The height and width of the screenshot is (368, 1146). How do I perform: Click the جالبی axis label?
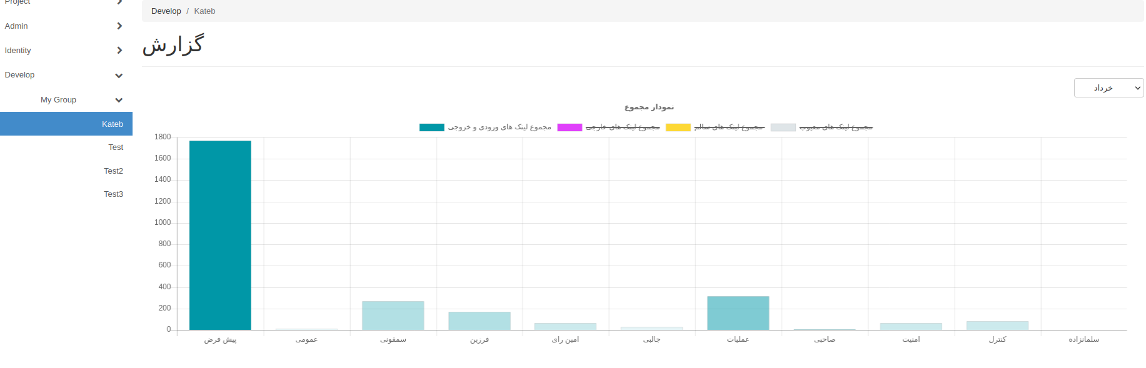[651, 339]
